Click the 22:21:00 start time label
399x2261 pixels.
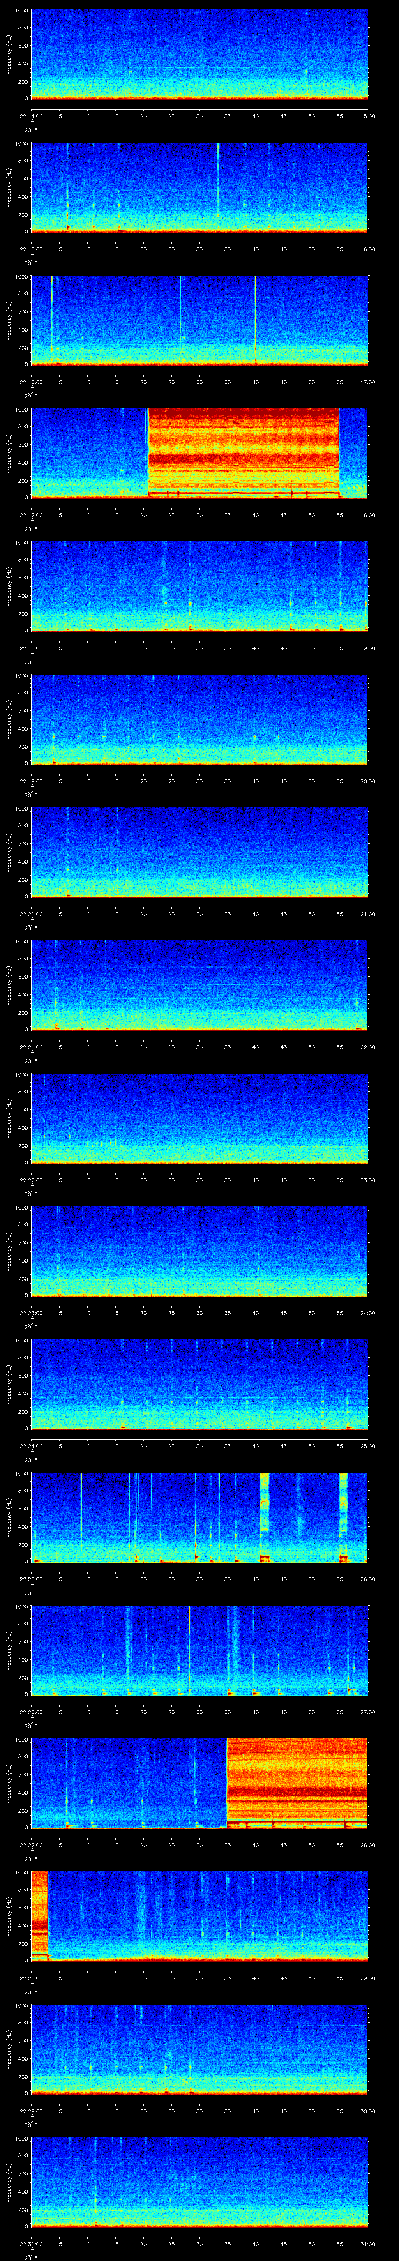click(31, 1046)
